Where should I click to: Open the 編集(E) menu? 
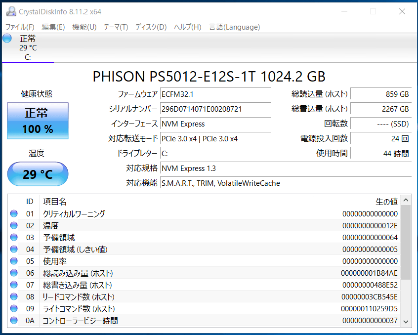(x=53, y=27)
